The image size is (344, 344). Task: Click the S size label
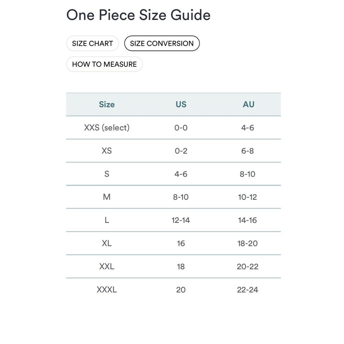(107, 174)
